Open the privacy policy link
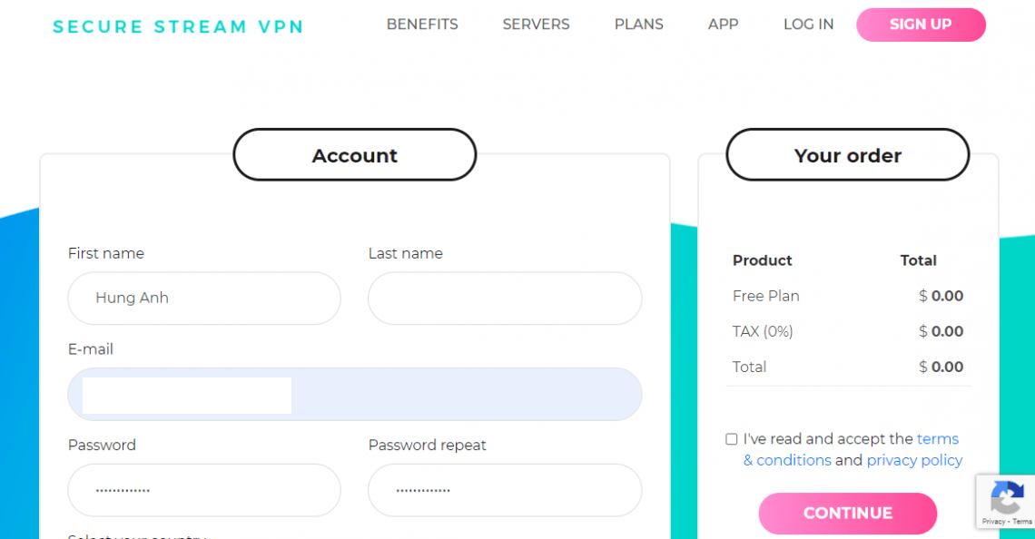1035x539 pixels. (914, 460)
